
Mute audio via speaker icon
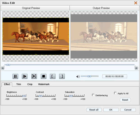click(x=78, y=76)
